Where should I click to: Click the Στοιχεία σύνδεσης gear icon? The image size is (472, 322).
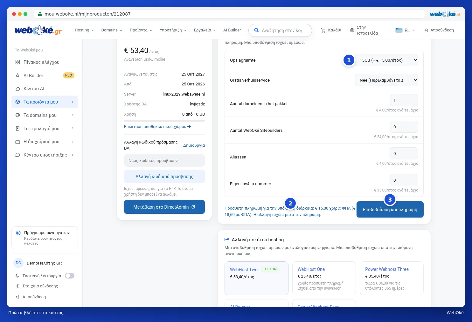pyautogui.click(x=17, y=286)
